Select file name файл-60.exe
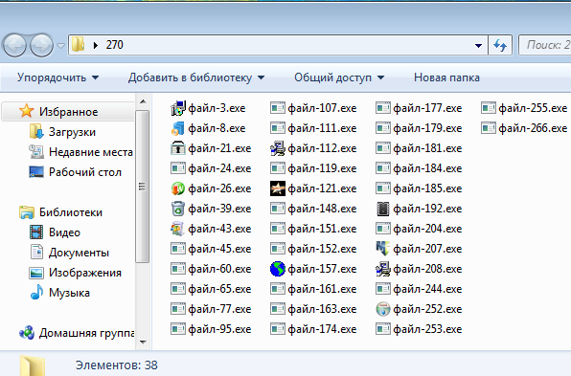571x376 pixels. click(x=219, y=269)
